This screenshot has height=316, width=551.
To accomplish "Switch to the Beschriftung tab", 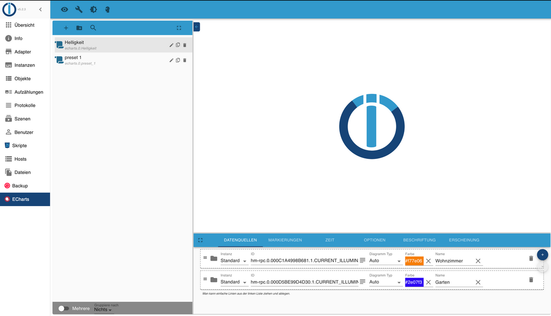I will point(419,240).
